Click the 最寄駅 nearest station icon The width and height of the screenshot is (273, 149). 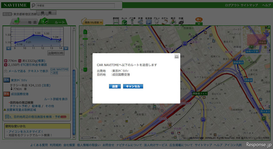[x=116, y=21]
